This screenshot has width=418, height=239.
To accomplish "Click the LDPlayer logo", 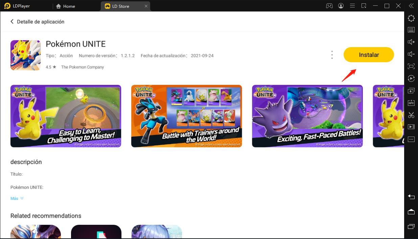I will point(7,6).
